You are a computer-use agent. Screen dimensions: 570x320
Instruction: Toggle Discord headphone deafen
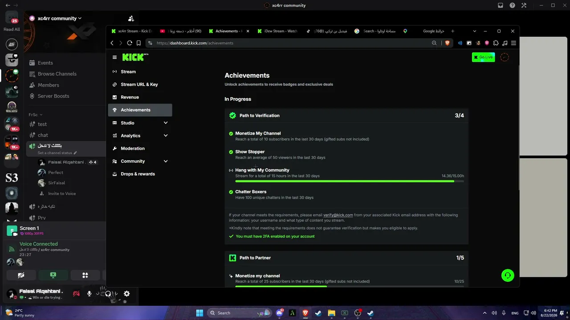[108, 294]
